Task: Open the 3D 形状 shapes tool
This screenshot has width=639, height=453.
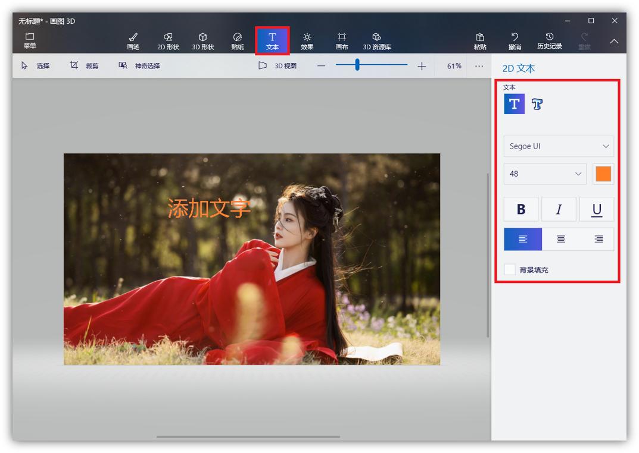Action: 202,41
